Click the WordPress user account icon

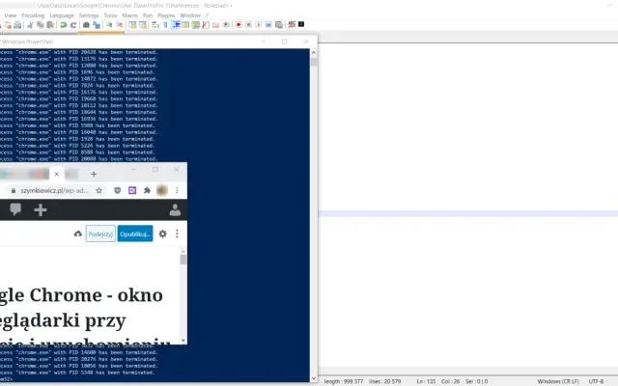[175, 210]
